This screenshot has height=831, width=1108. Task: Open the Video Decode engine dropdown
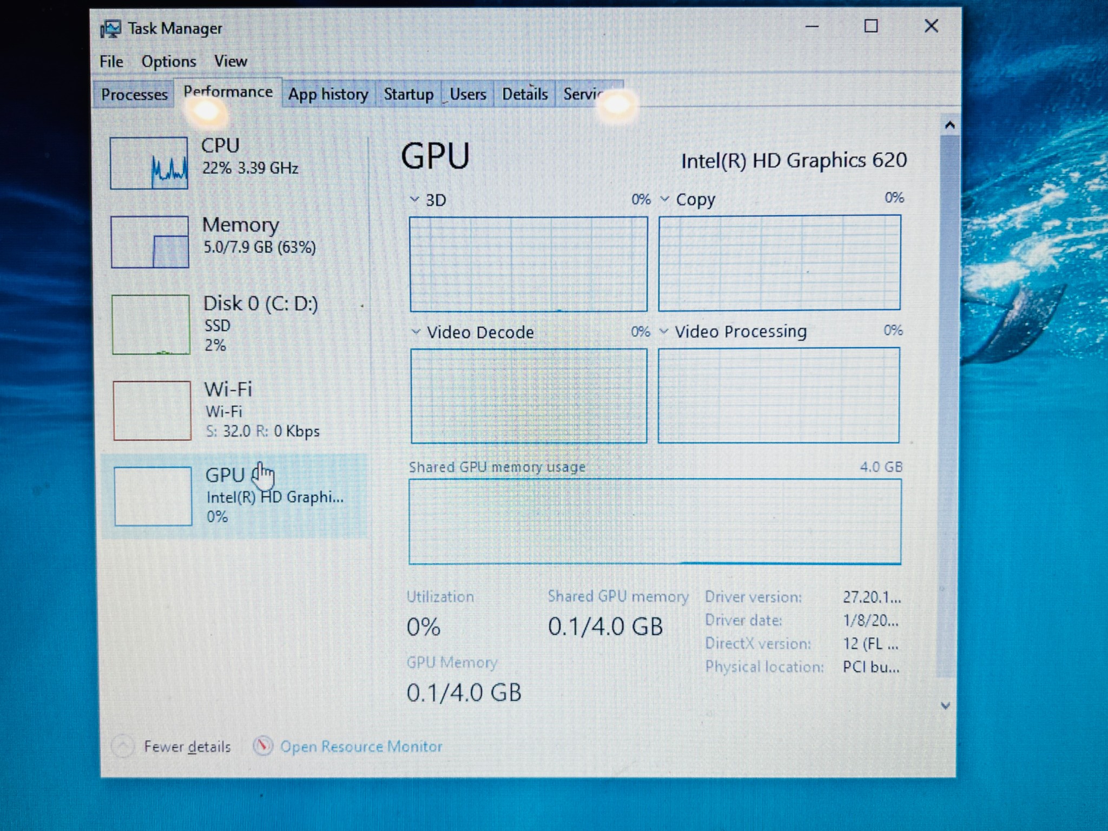[x=415, y=332]
